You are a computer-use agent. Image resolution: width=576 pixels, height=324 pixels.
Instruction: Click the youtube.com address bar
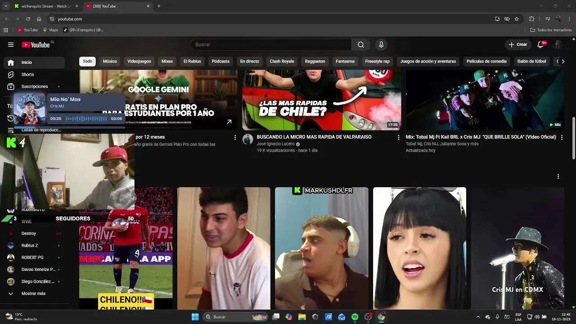(x=270, y=19)
